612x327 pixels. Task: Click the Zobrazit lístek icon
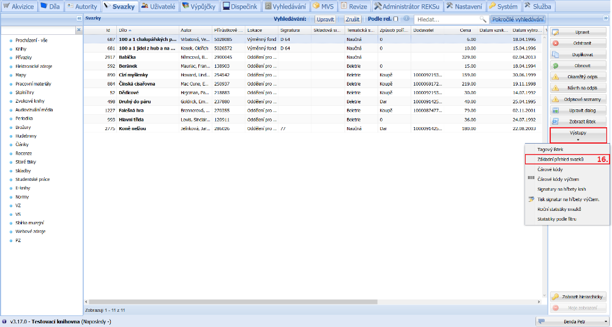(556, 122)
